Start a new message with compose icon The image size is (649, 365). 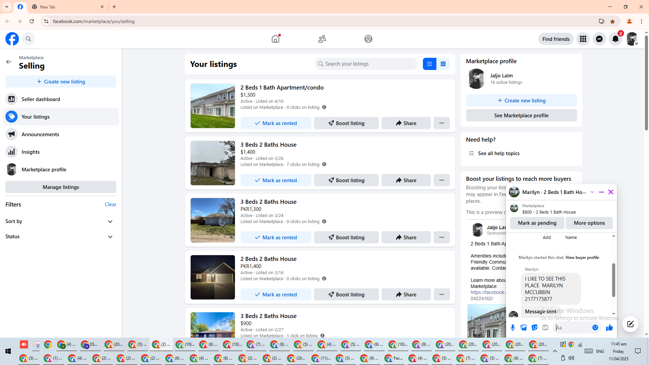[x=630, y=324]
